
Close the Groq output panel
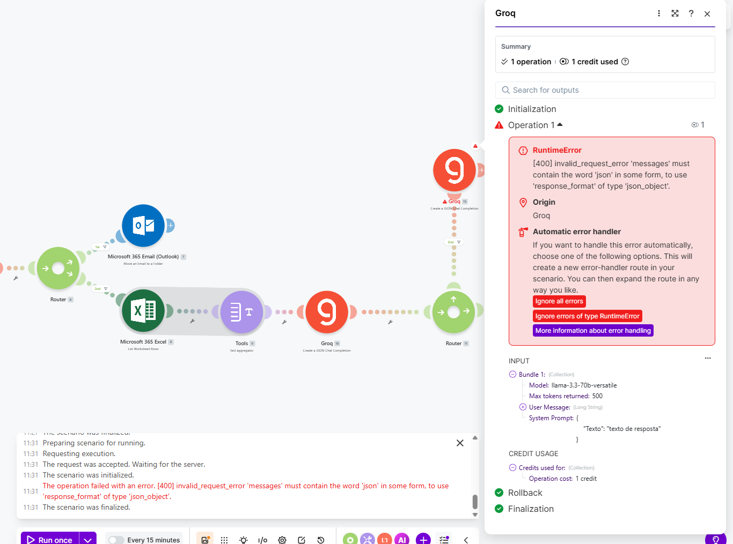[707, 13]
